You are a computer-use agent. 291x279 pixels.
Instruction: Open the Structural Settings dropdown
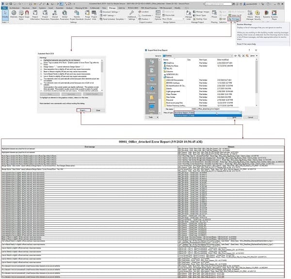[110, 12]
